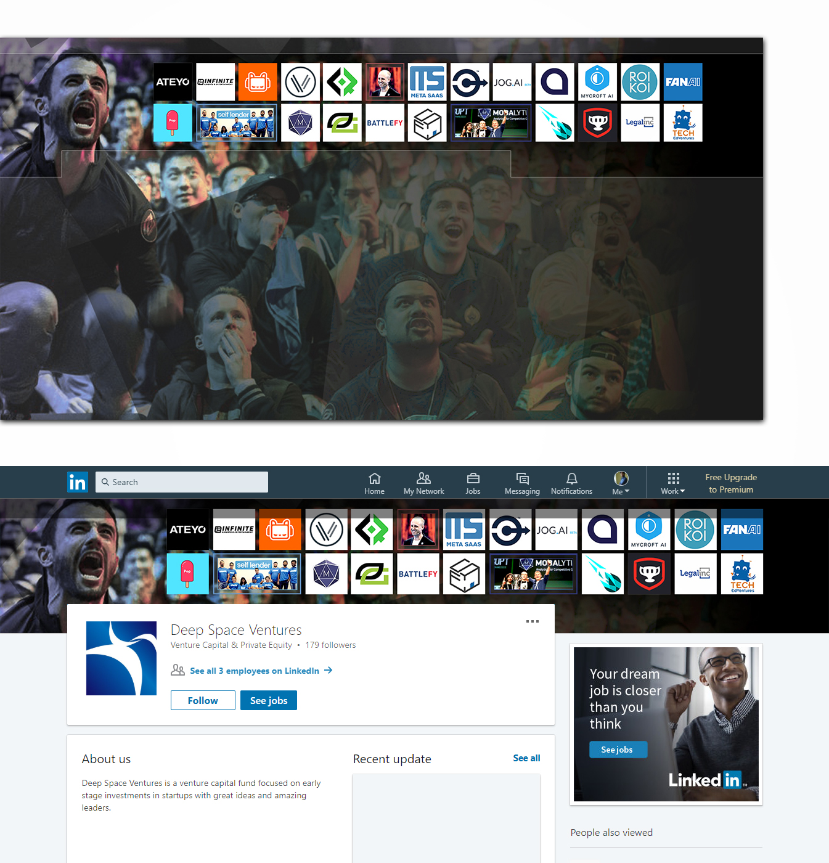Click the LinkedIn logo icon
This screenshot has width=829, height=863.
pyautogui.click(x=78, y=482)
